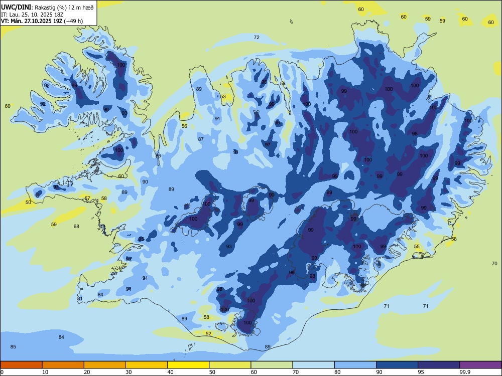
Task: Click the init time 'IT: Lau. 25. 10. 2025 18Z'
Action: [x=32, y=15]
